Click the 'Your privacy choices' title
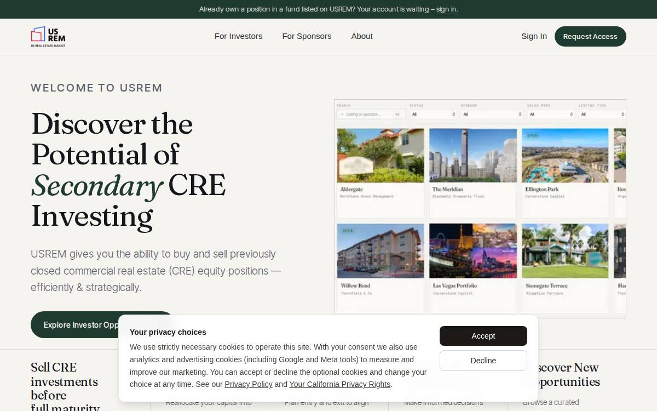 [x=168, y=332]
